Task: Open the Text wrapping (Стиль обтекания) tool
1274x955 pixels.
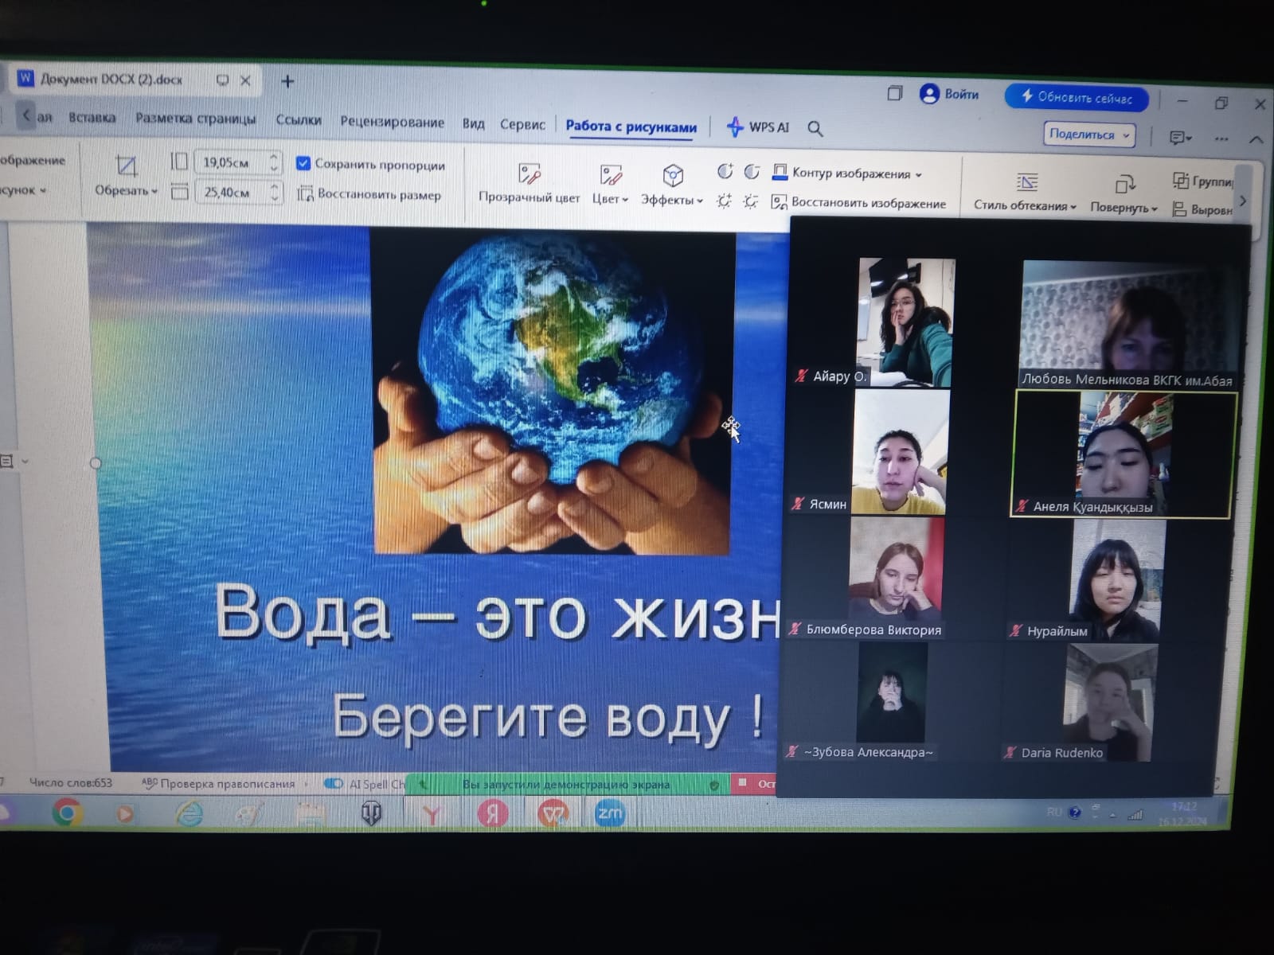Action: [1026, 183]
